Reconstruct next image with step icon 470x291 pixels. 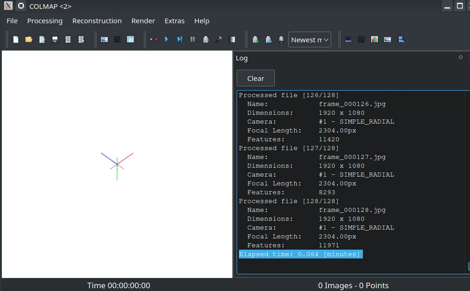179,39
